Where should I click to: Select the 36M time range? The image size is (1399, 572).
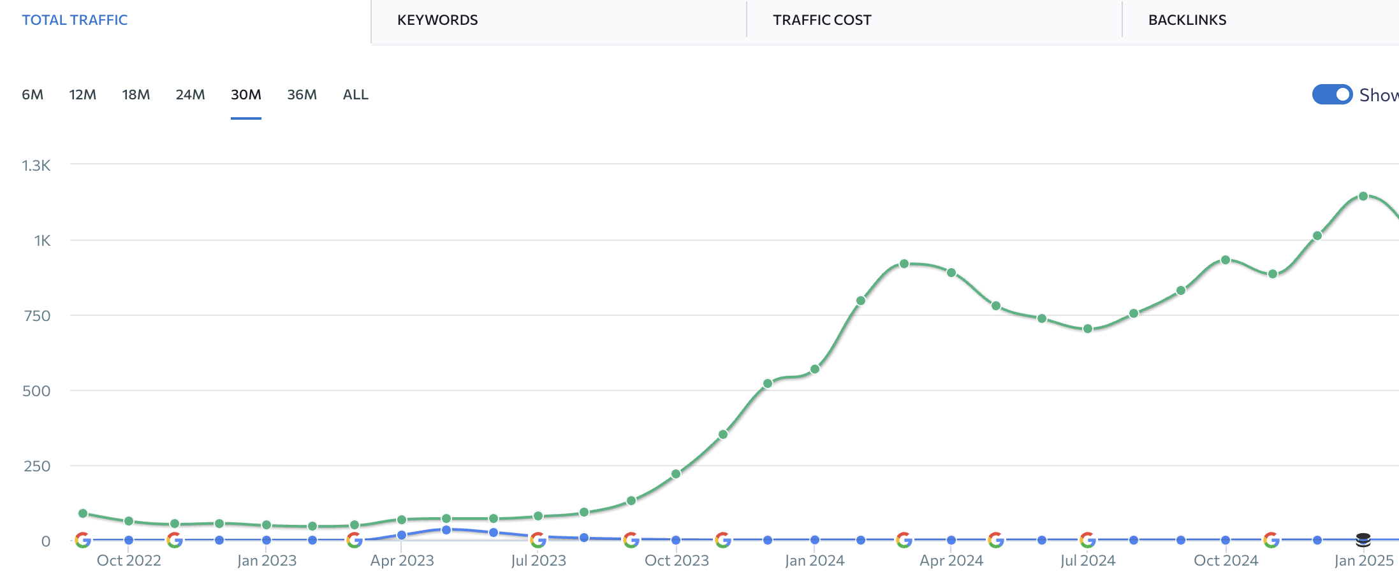click(x=302, y=95)
